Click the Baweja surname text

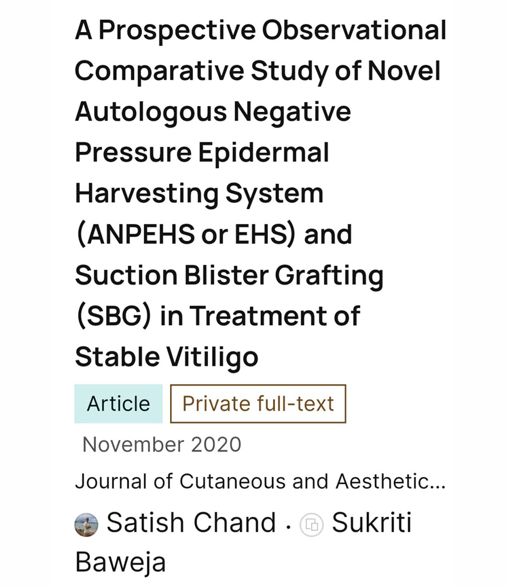pos(120,562)
